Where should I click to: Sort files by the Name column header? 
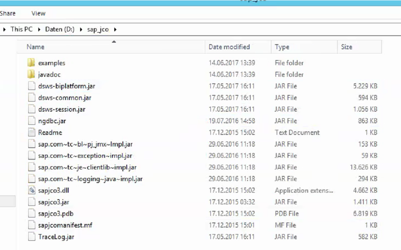[x=111, y=47]
